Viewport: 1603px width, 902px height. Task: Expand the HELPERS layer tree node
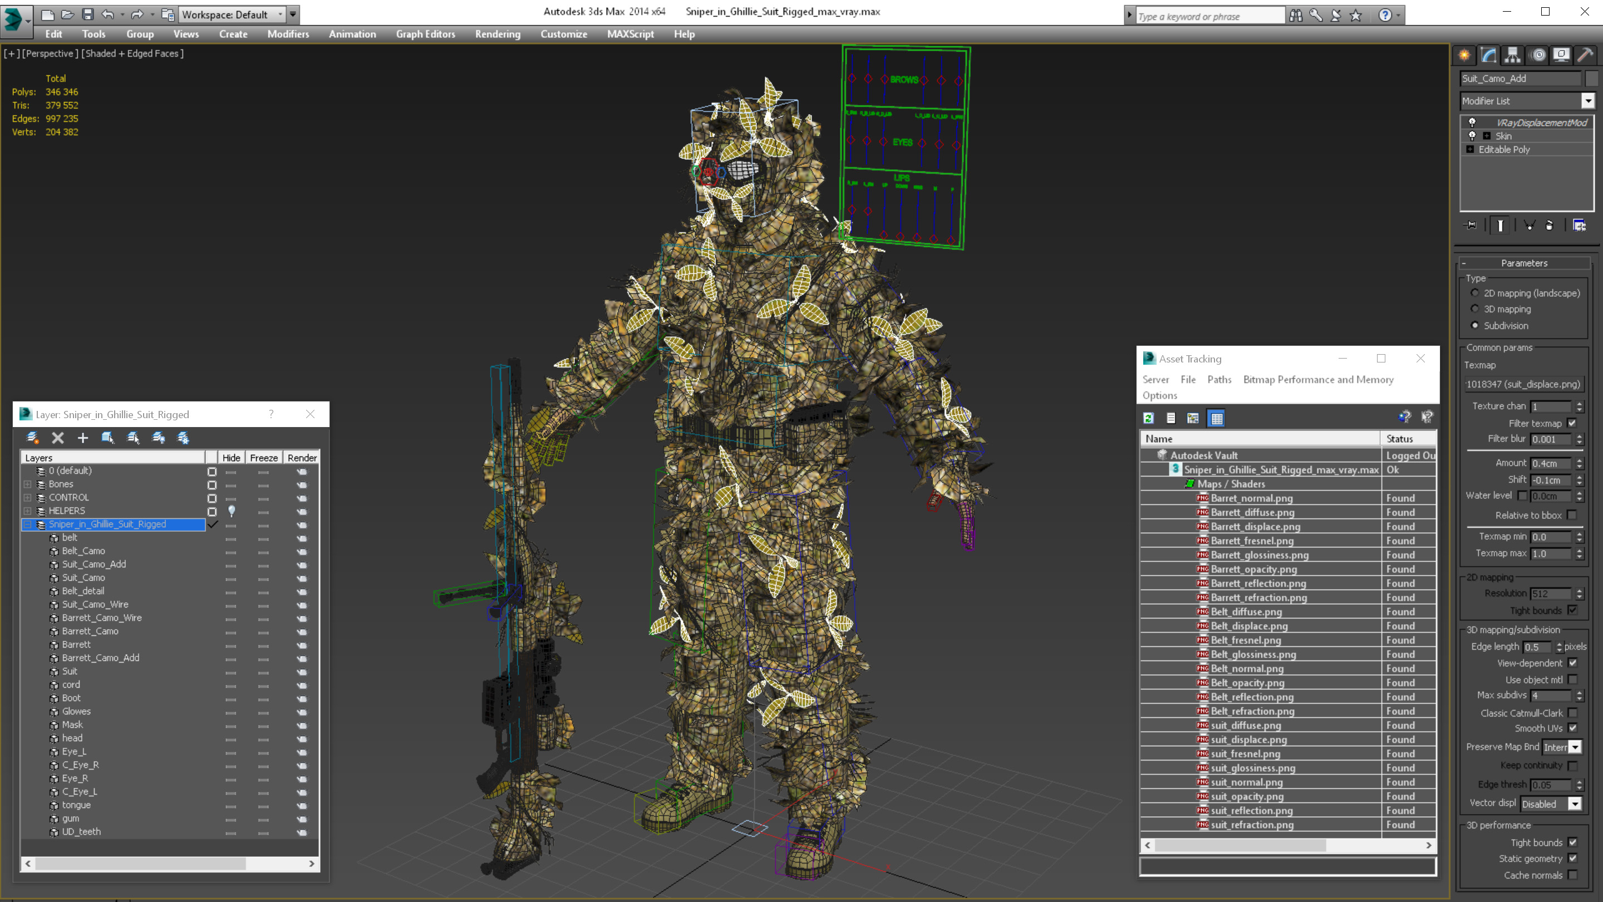[x=27, y=511]
